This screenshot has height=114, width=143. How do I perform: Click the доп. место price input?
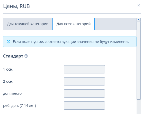point(84,93)
